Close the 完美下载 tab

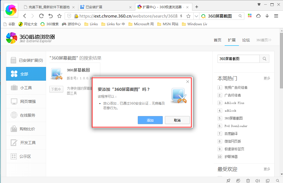pyautogui.click(x=73, y=7)
